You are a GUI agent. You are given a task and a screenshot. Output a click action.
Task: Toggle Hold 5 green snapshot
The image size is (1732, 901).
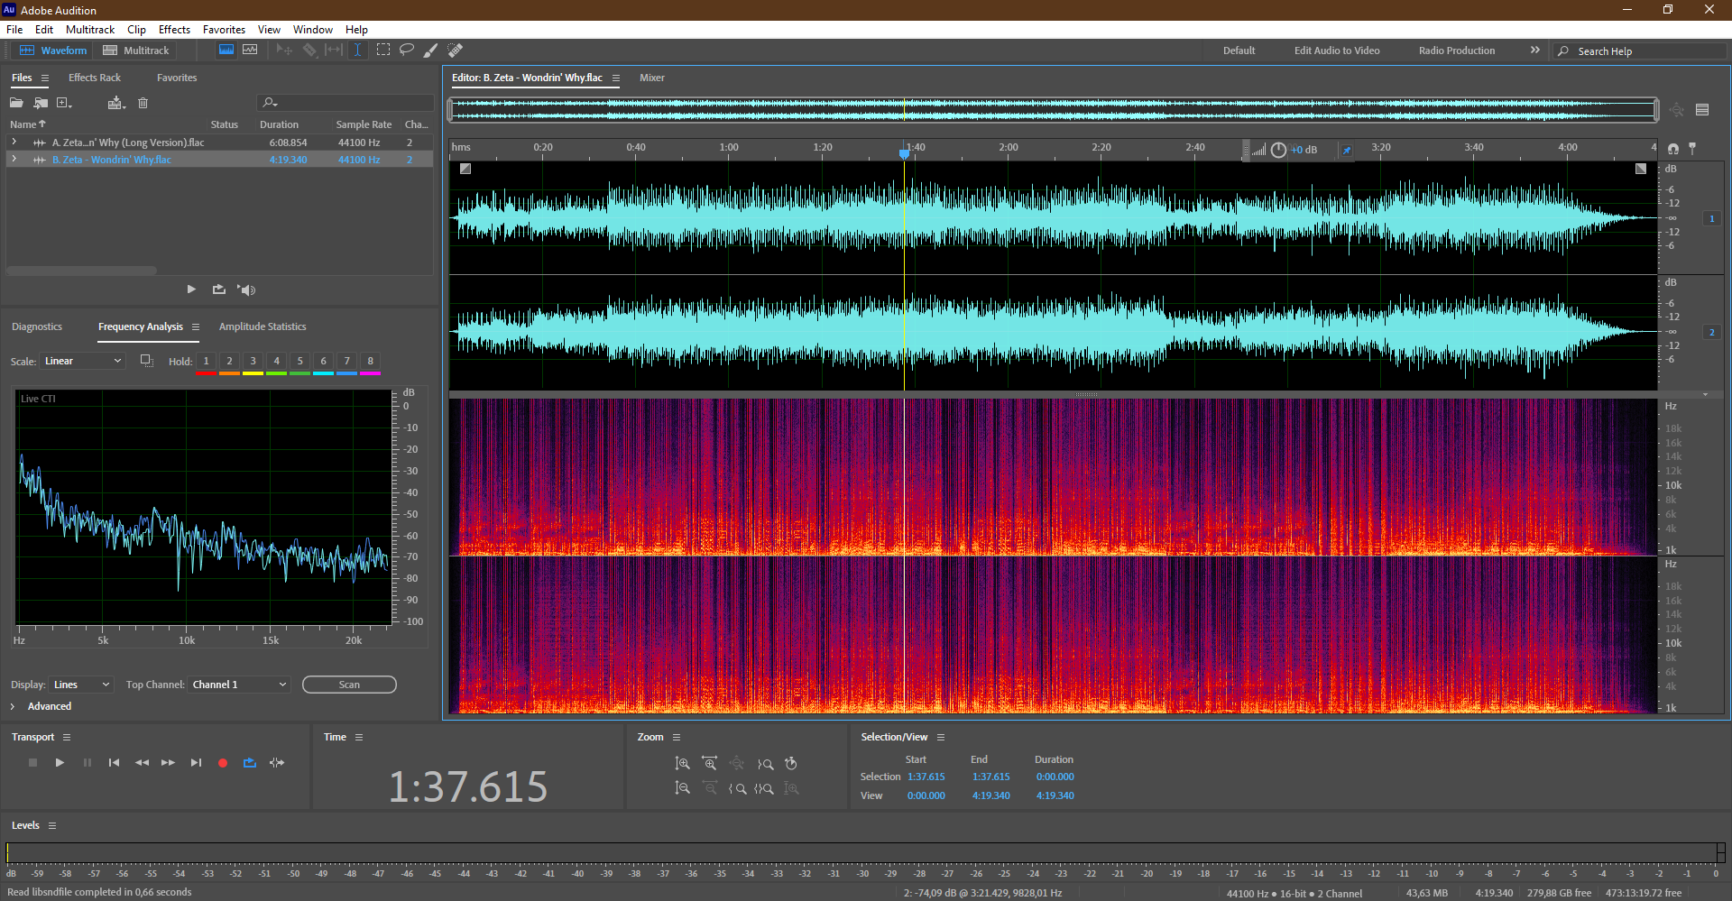click(299, 363)
